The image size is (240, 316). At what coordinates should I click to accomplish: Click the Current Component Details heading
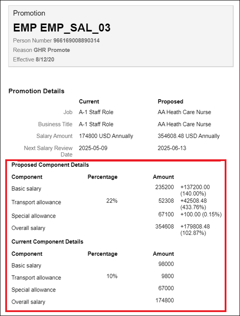(47, 241)
